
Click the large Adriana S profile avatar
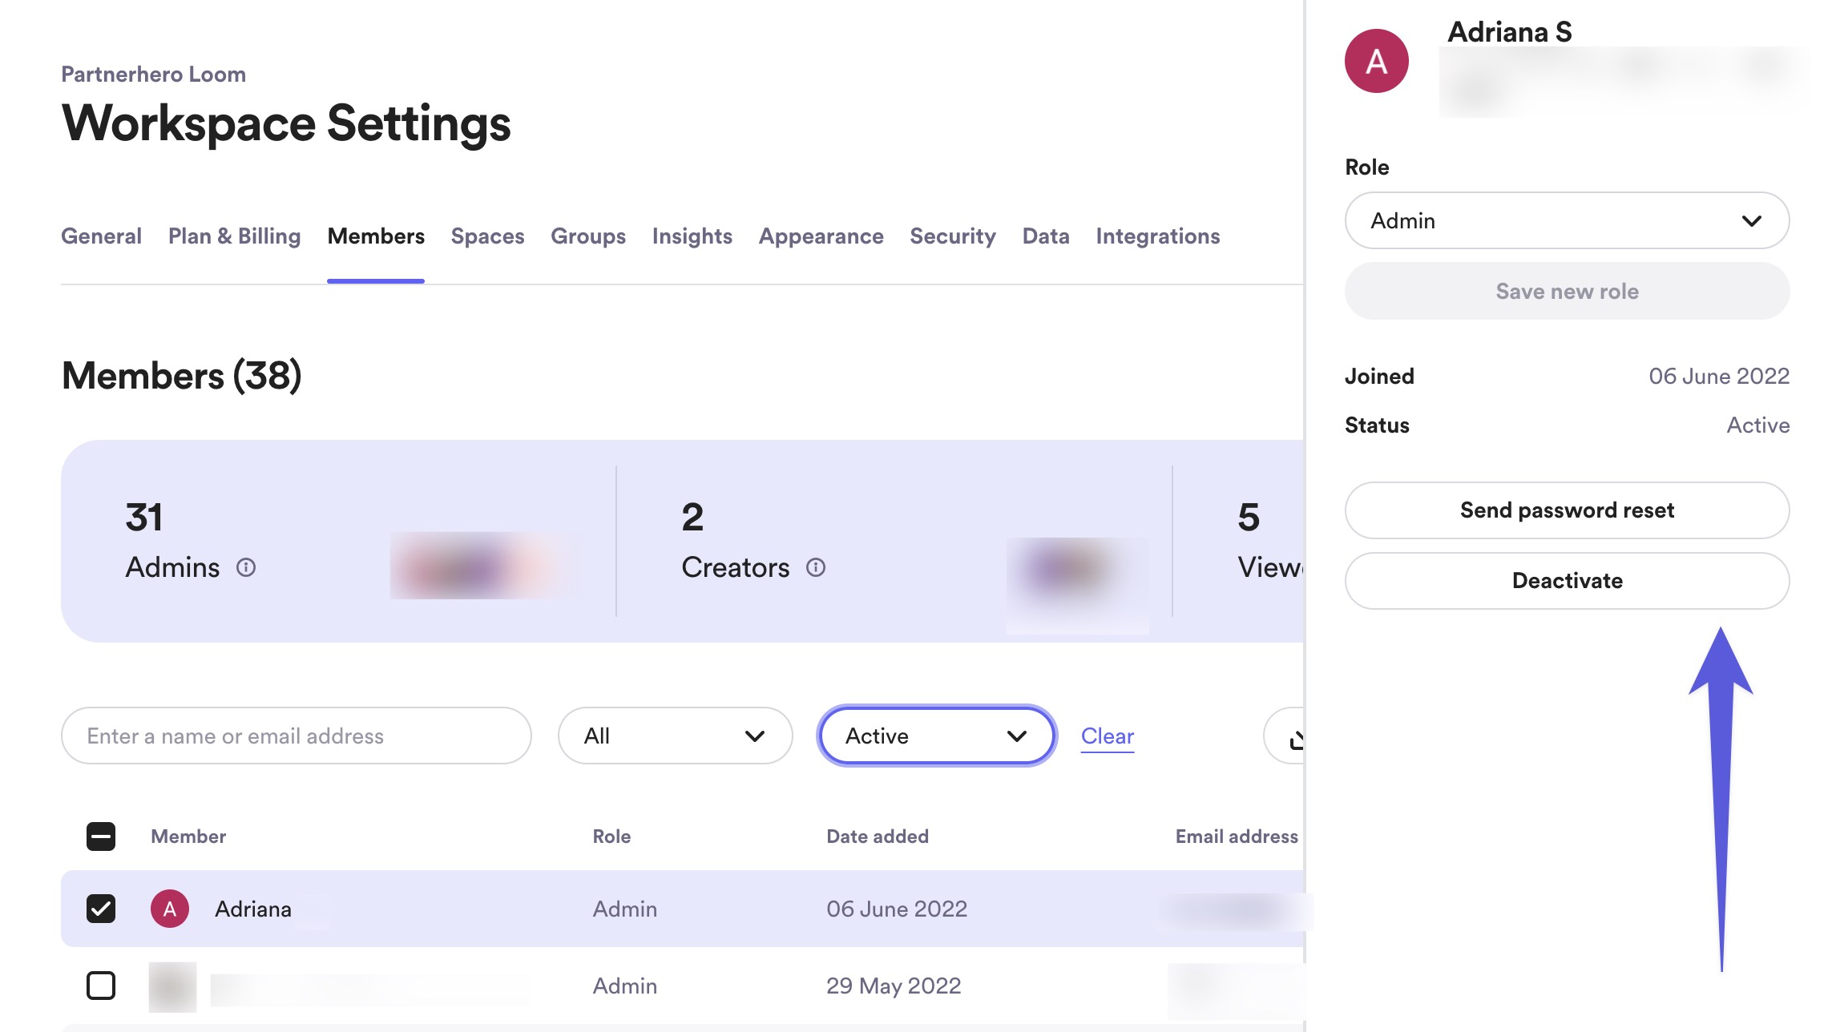(1376, 61)
